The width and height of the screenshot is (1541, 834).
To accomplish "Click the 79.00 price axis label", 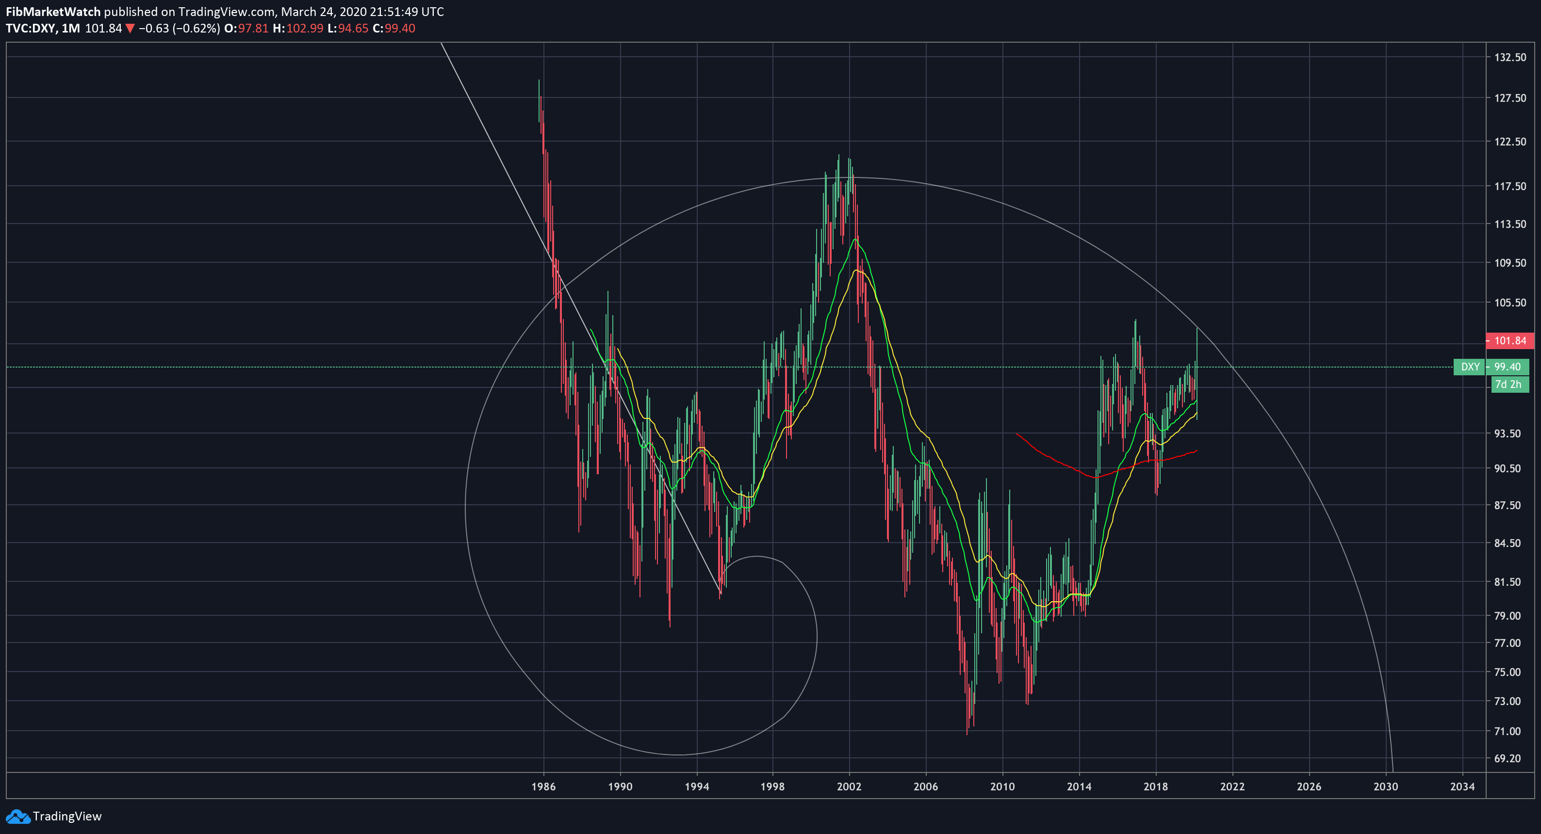I will (1508, 616).
